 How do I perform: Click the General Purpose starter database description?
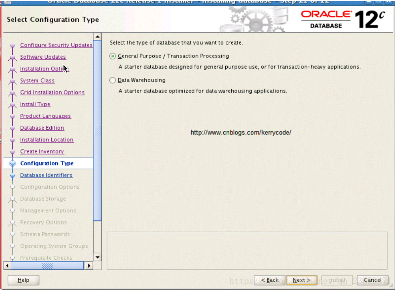click(x=240, y=67)
